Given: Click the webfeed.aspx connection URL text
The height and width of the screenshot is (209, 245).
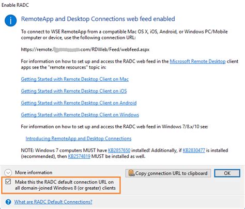Looking at the screenshot, I should tap(85, 50).
